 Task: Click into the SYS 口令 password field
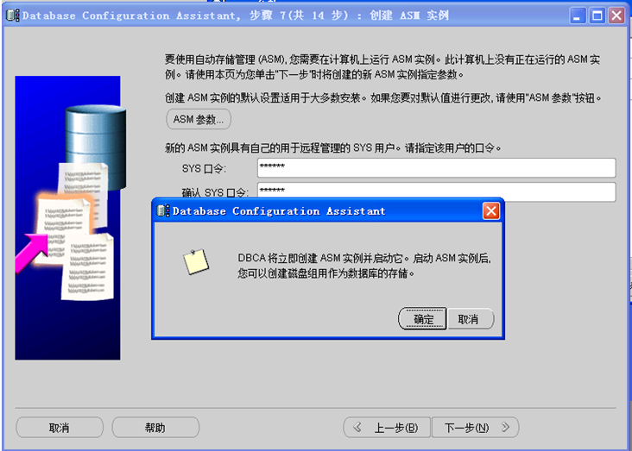pyautogui.click(x=437, y=167)
